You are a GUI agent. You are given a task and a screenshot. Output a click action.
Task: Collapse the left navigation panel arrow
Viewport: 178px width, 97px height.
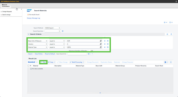click(21, 9)
